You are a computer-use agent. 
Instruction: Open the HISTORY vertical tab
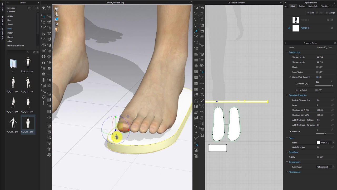pos(2,7)
